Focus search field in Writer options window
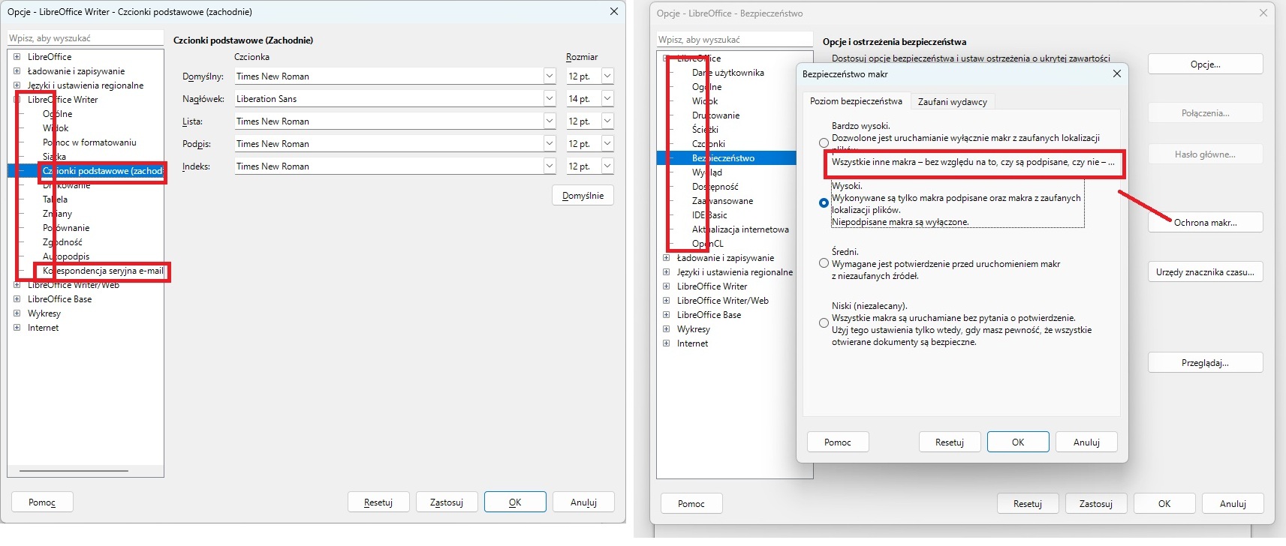Viewport: 1286px width, 546px height. pyautogui.click(x=86, y=38)
